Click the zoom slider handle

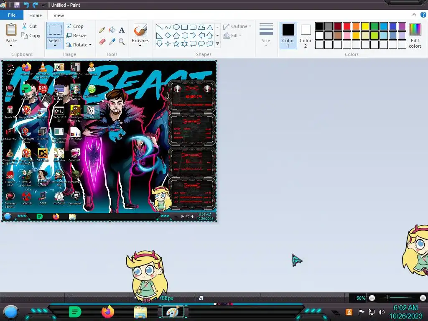[x=387, y=298]
